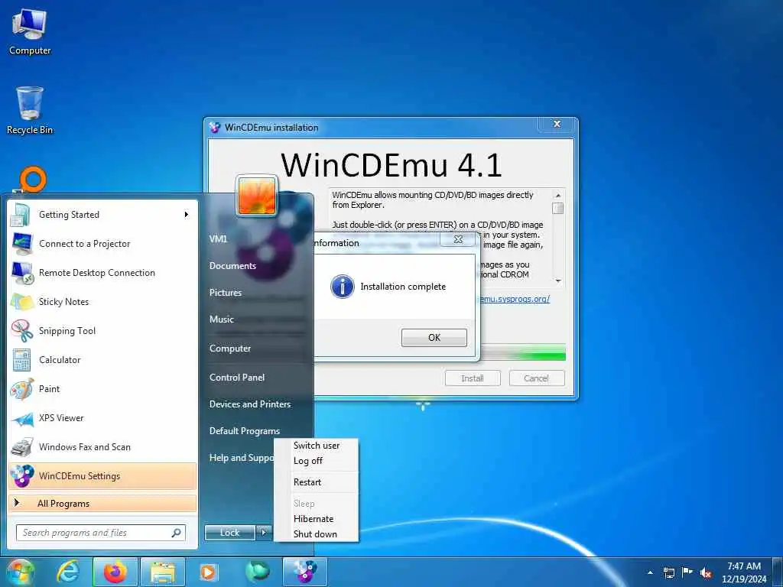This screenshot has height=587, width=783.
Task: Click the XPS Viewer icon
Action: (x=21, y=418)
